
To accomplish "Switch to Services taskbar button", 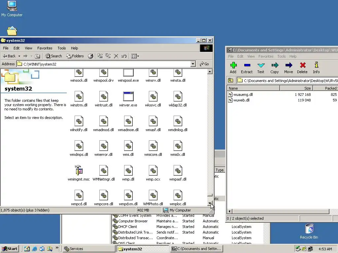I will click(x=89, y=249).
